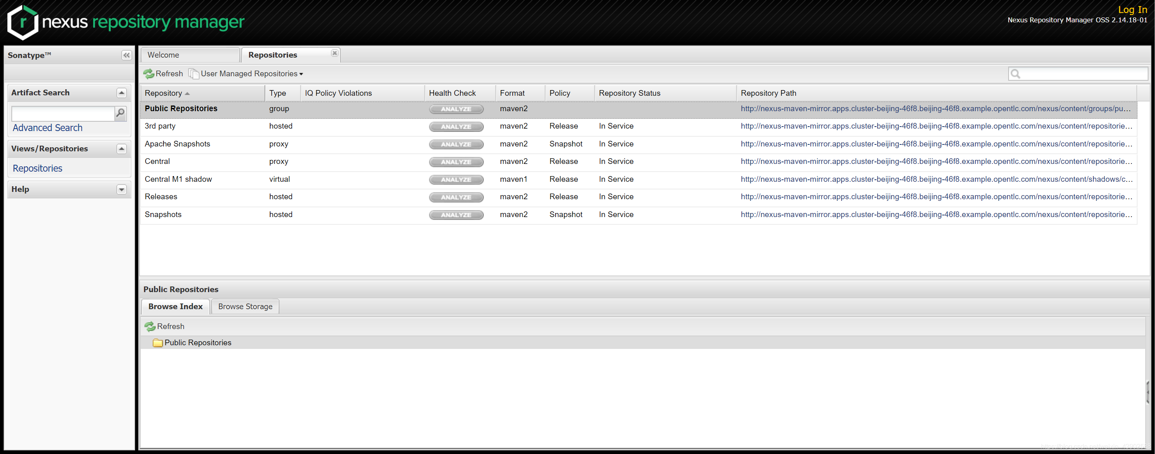1155x454 pixels.
Task: Click the green Refresh icon in repositories toolbar
Action: [149, 73]
